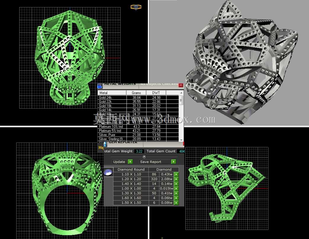This screenshot has height=239, width=309.
Task: Click green arrow for 1.20 X 1.20 row
Action: click(x=176, y=179)
